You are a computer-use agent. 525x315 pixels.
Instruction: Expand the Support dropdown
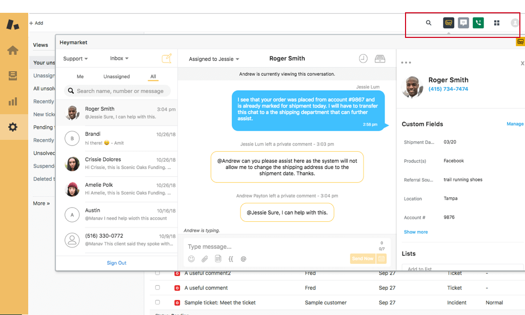pyautogui.click(x=75, y=59)
